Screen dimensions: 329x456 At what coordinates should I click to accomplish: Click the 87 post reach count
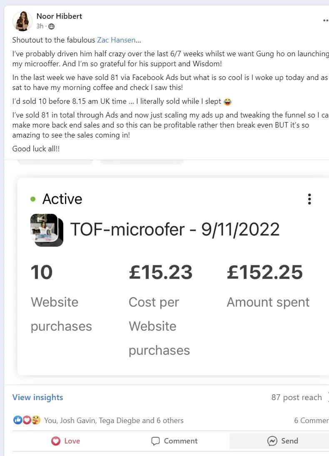(296, 398)
